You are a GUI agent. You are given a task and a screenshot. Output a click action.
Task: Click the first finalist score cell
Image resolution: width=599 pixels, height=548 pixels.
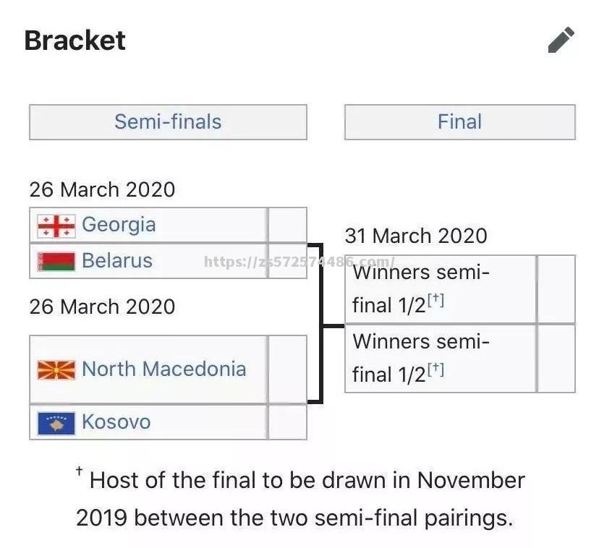click(556, 289)
